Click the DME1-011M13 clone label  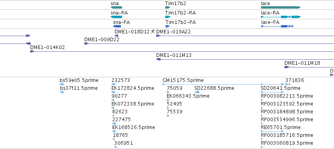tap(174, 55)
